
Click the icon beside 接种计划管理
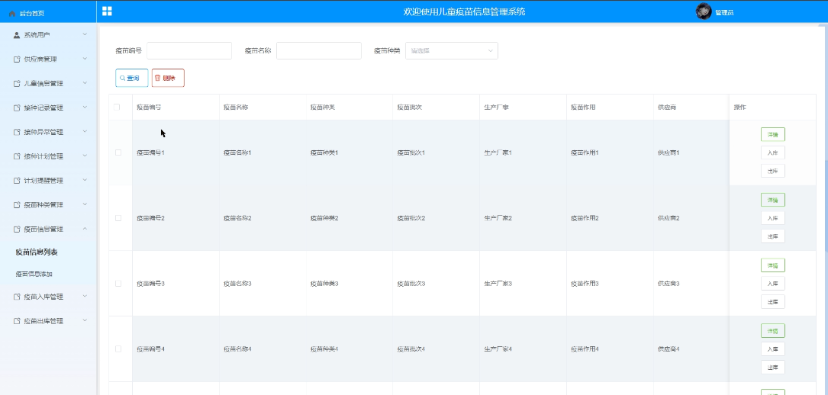pos(16,156)
